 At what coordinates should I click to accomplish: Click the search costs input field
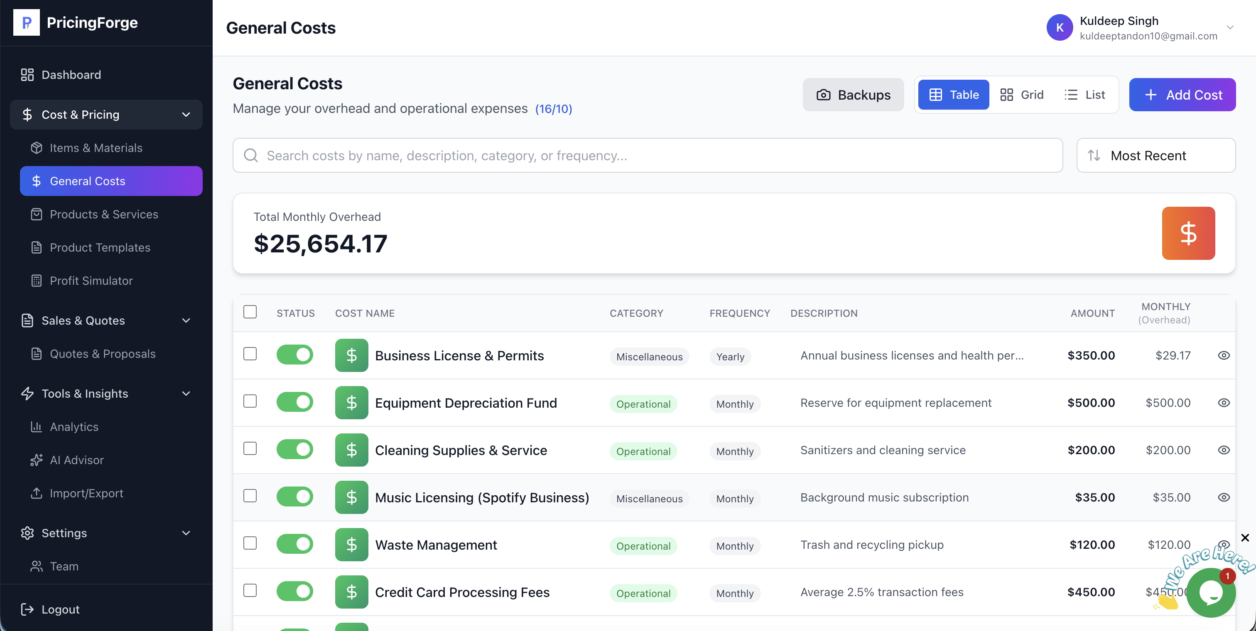[x=648, y=155]
